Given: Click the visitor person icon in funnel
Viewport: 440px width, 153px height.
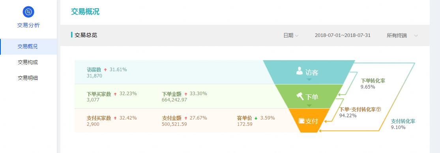Looking at the screenshot, I should click(x=300, y=71).
